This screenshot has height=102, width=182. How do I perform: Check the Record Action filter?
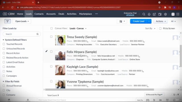click(4, 53)
